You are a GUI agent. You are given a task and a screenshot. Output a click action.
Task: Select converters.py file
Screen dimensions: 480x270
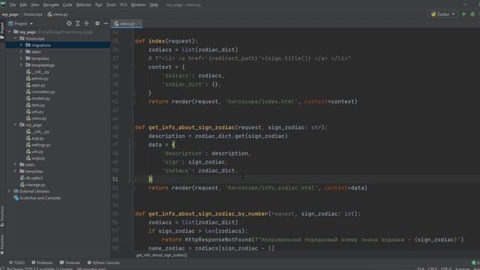coord(43,91)
